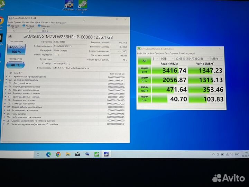Open drive dropdown C: 65% (154/238GiB)

tap(192, 59)
